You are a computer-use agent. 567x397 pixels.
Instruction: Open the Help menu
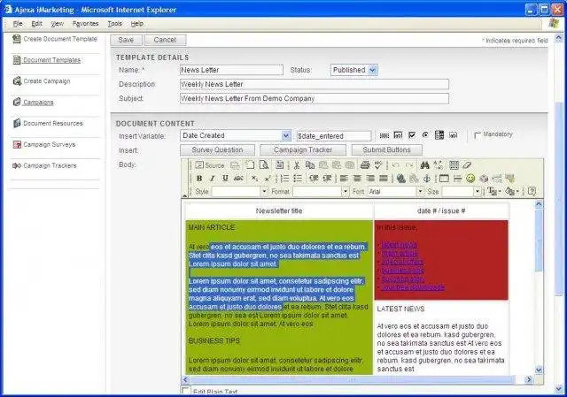pyautogui.click(x=137, y=24)
